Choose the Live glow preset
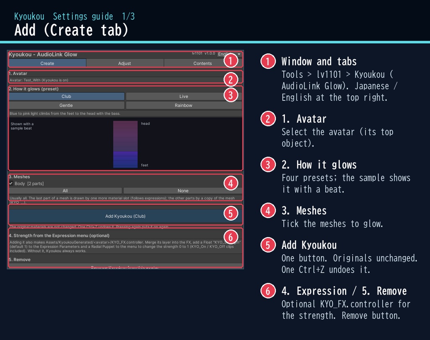Viewport: 430px width, 340px height. pos(184,96)
